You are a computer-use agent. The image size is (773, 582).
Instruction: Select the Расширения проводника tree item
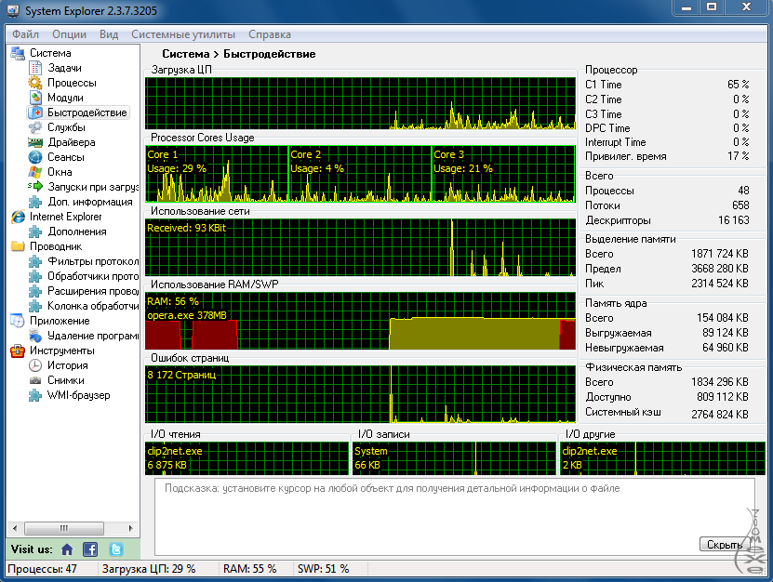click(93, 291)
